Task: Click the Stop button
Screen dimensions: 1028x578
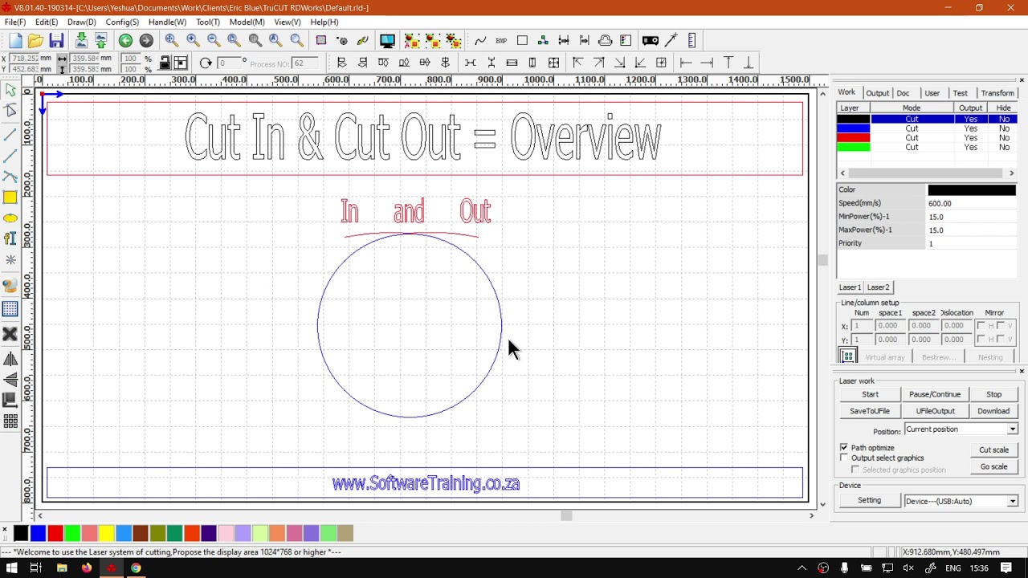Action: (993, 394)
